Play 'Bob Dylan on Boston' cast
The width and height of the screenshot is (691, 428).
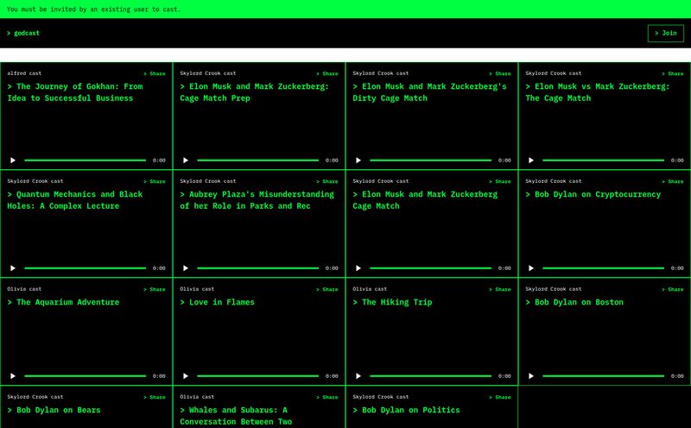click(x=531, y=376)
